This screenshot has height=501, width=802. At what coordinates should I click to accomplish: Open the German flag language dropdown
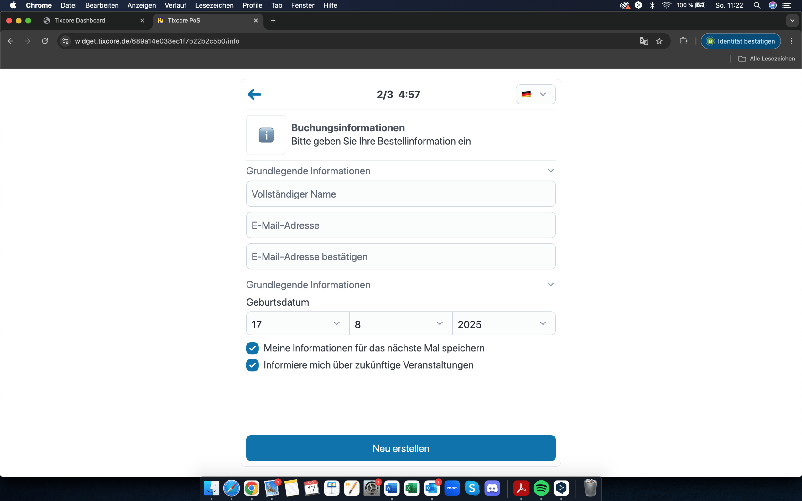click(535, 95)
